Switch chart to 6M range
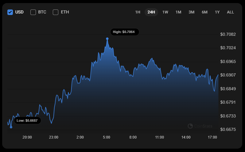This screenshot has width=245, height=152. 204,12
